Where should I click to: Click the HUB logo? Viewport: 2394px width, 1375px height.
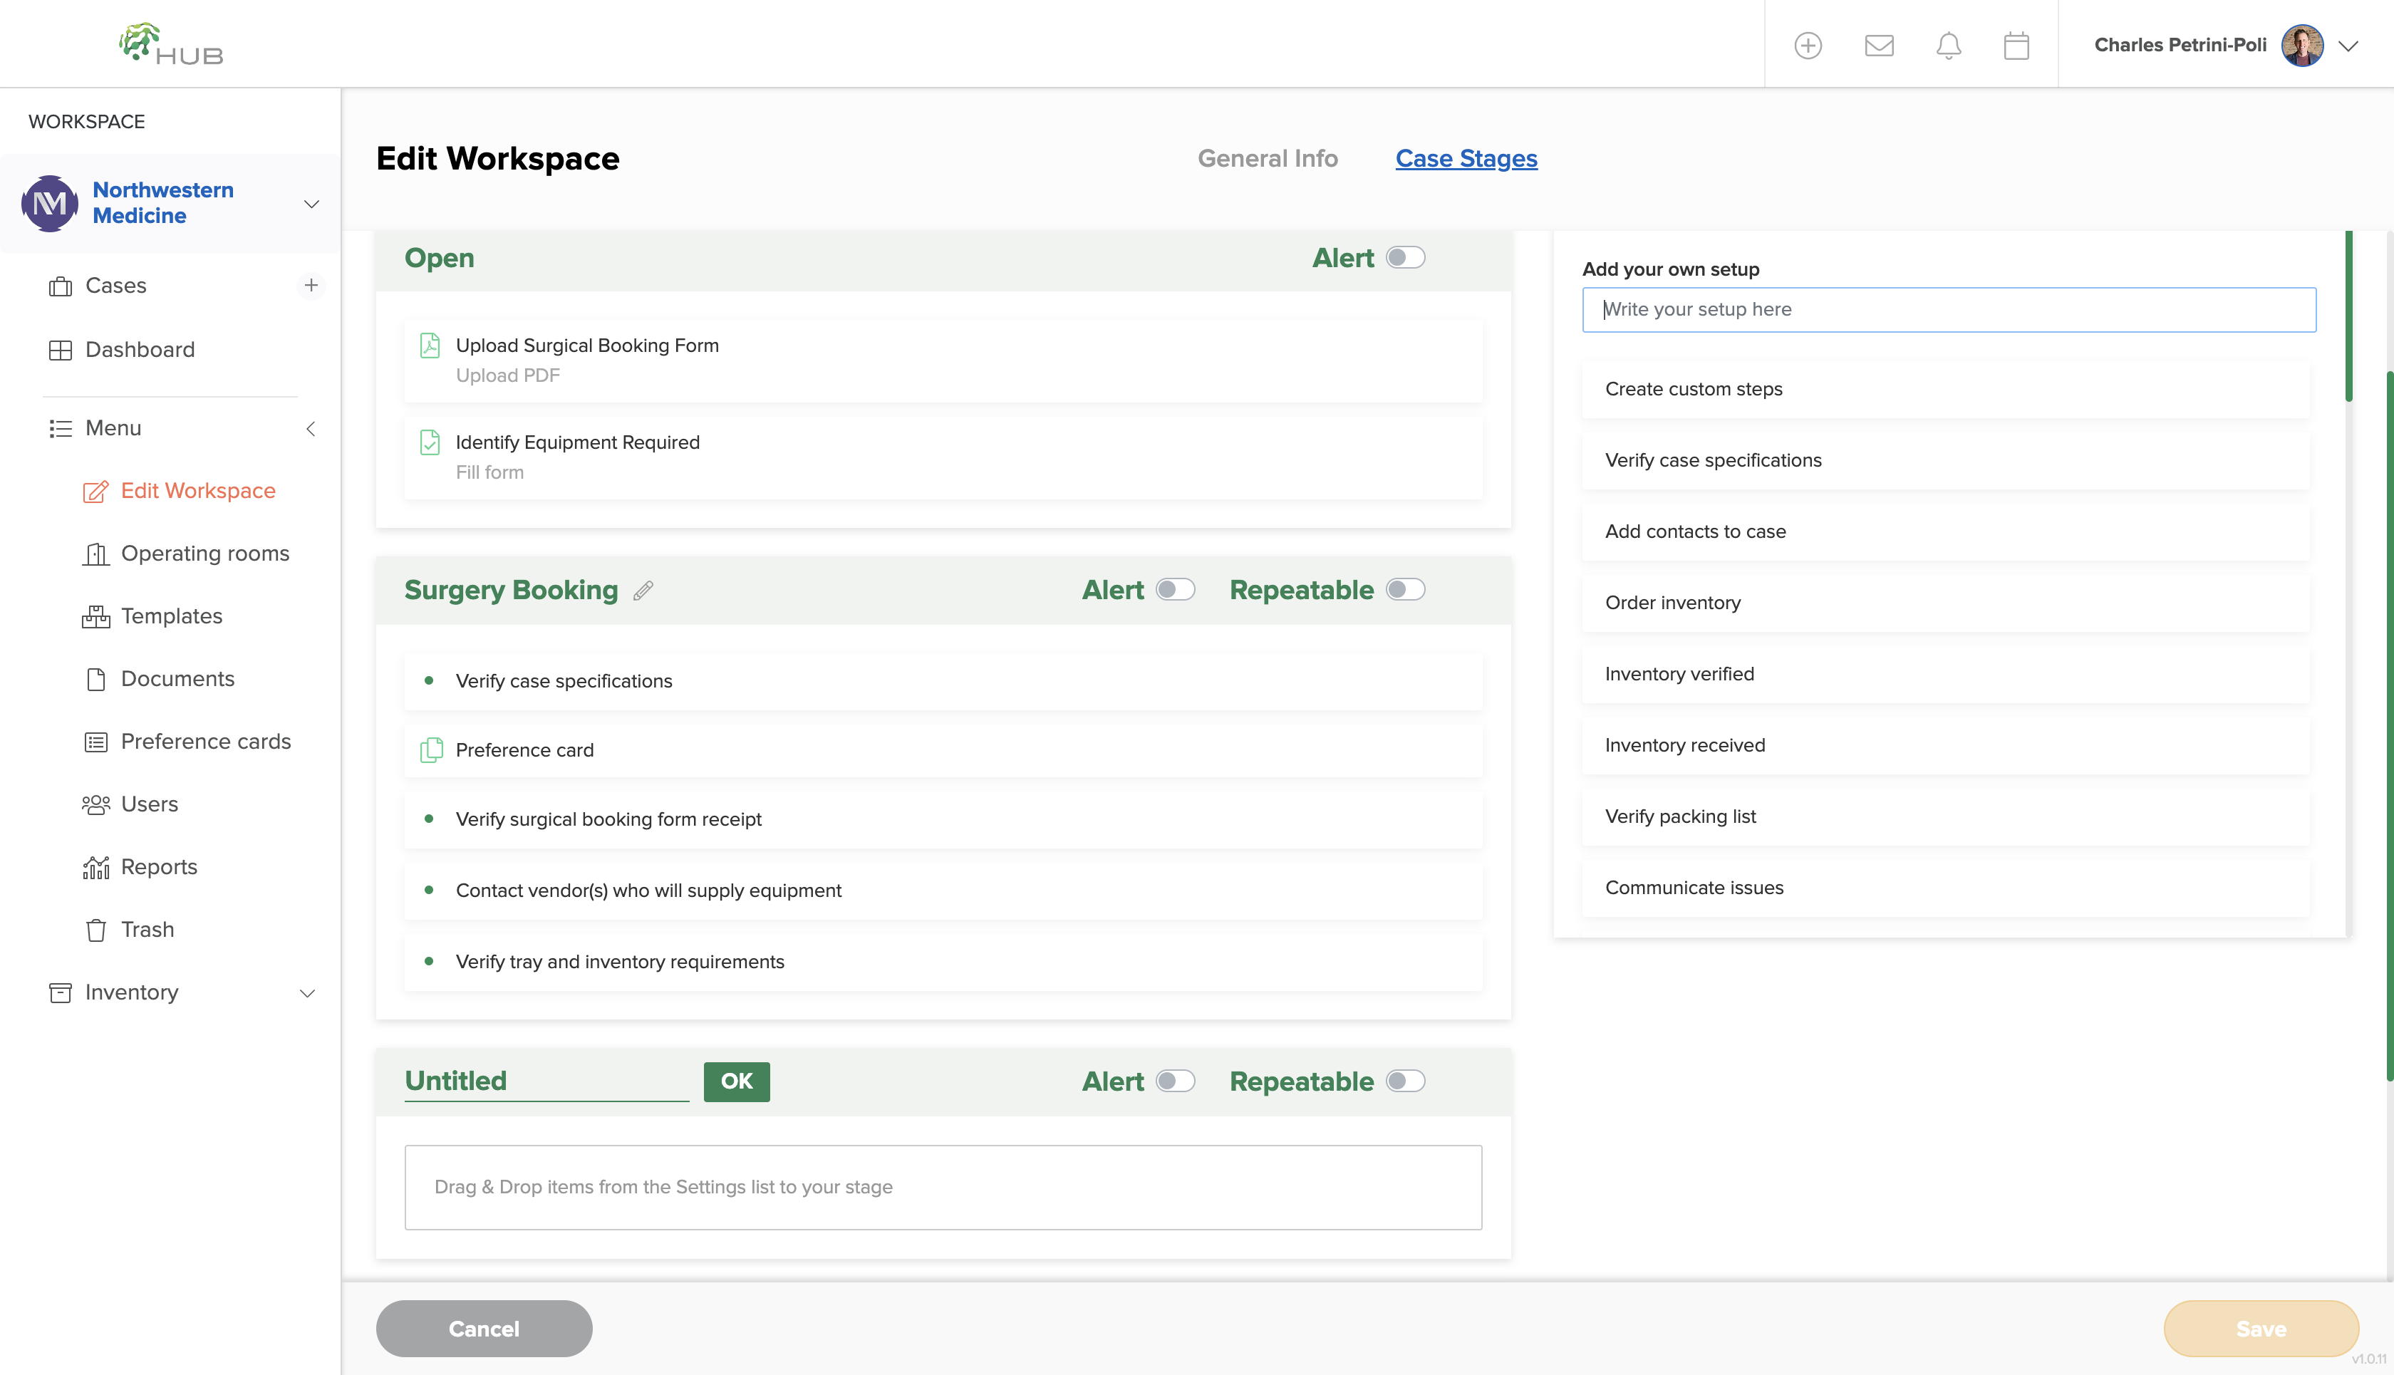[x=171, y=44]
